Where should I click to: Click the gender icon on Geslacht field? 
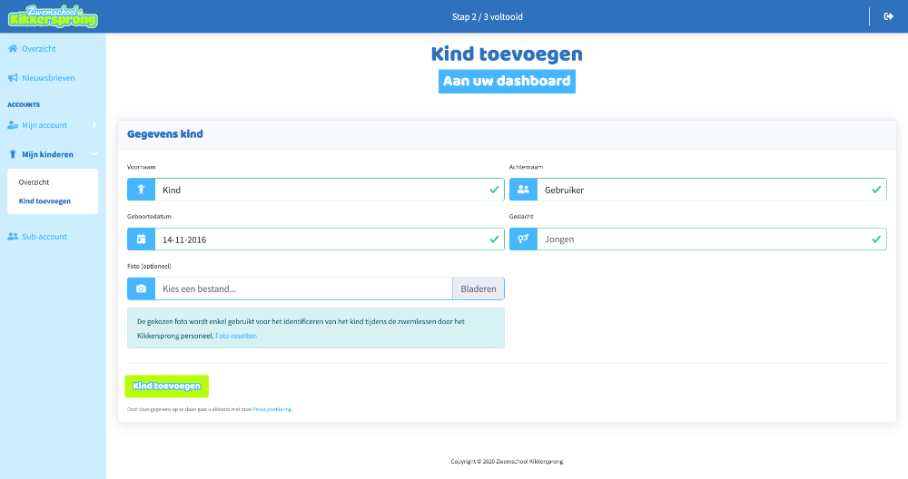523,239
